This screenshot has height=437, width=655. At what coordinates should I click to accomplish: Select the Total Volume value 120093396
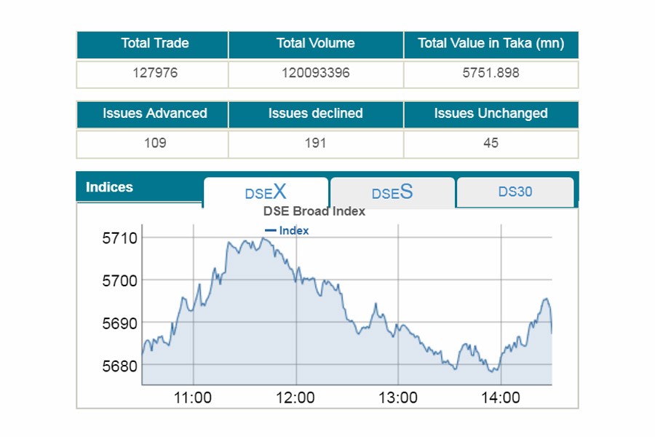point(315,74)
